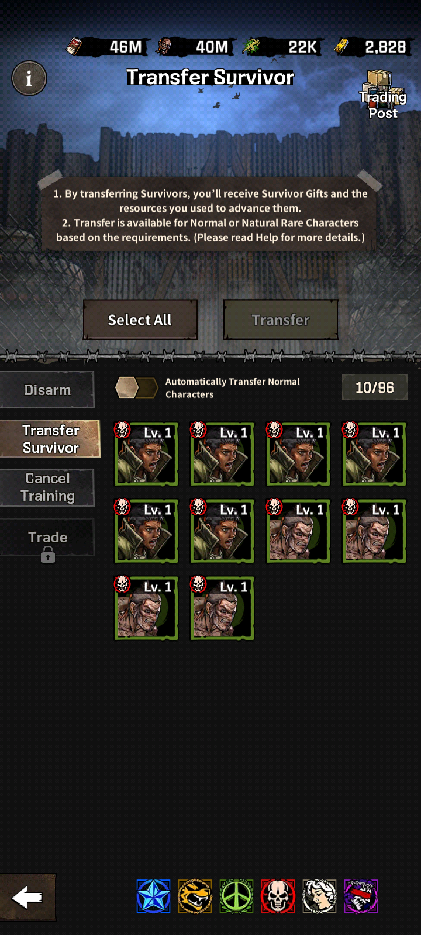This screenshot has width=421, height=935.
Task: Select first survivor in top row
Action: pyautogui.click(x=146, y=454)
